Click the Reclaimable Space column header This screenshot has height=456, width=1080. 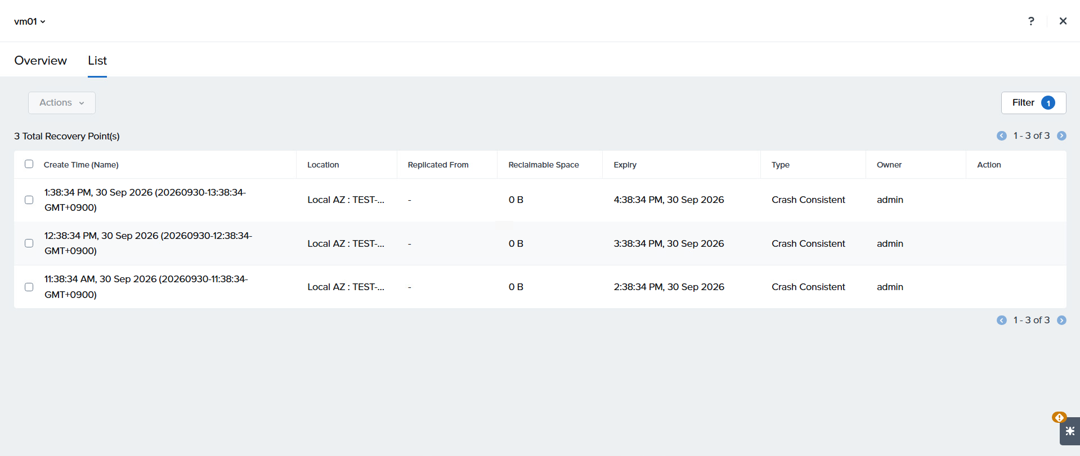click(544, 165)
